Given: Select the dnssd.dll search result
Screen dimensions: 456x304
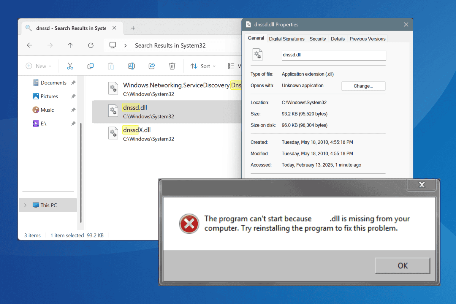Looking at the screenshot, I should point(167,112).
